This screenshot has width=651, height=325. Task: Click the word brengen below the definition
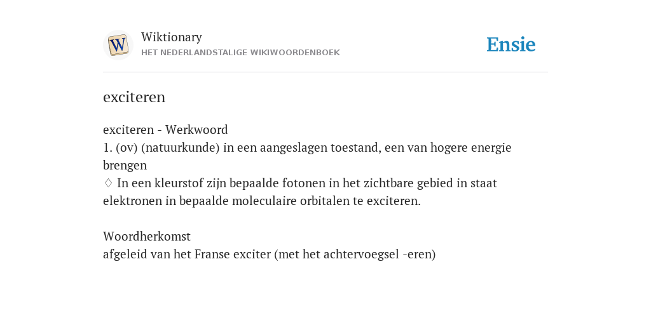click(x=125, y=166)
